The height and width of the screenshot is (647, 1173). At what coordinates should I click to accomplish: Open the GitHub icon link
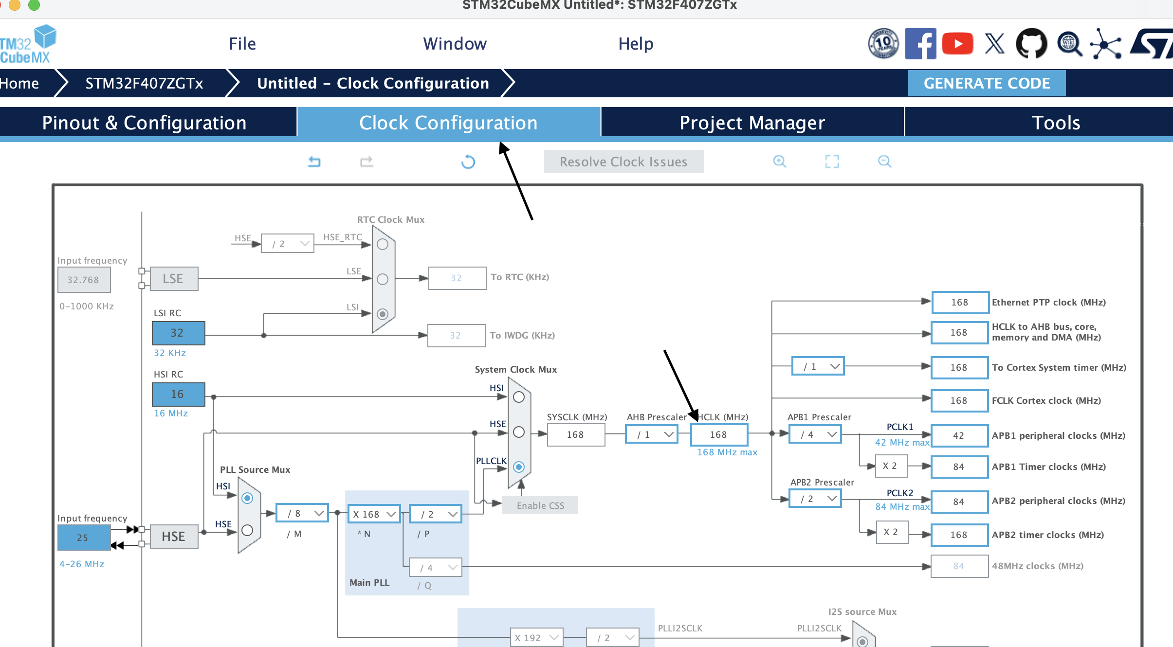coord(1031,44)
